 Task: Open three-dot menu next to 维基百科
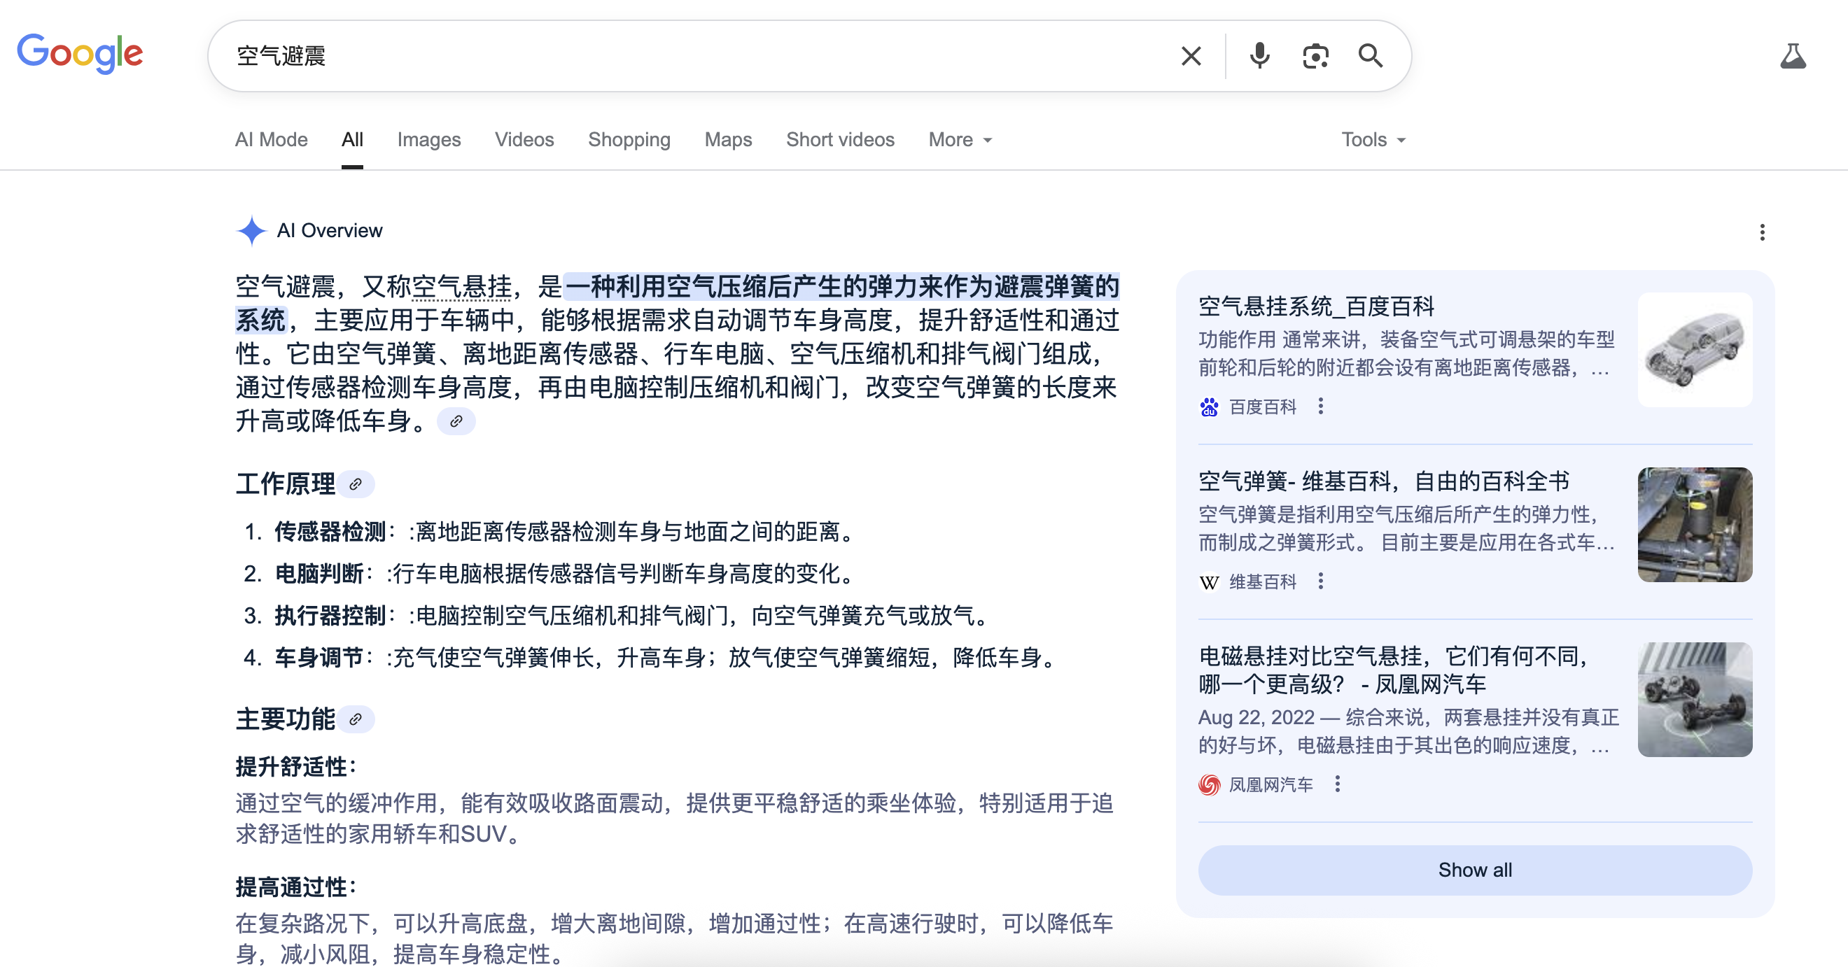[x=1321, y=581]
